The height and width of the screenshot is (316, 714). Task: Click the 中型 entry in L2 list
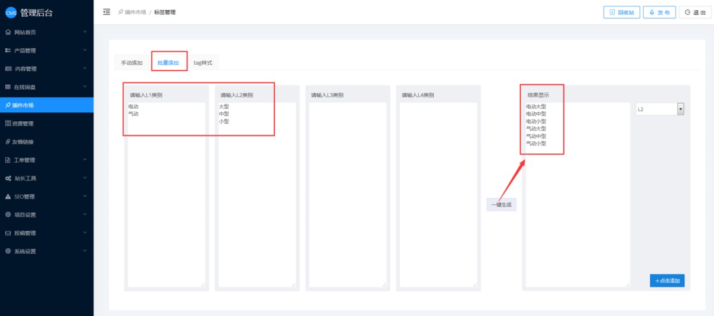[x=224, y=113]
